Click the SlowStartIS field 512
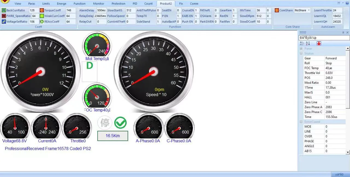The height and width of the screenshot is (177, 350). (x=131, y=10)
